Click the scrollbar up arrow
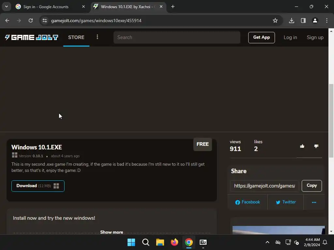The width and height of the screenshot is (334, 250). click(x=331, y=31)
